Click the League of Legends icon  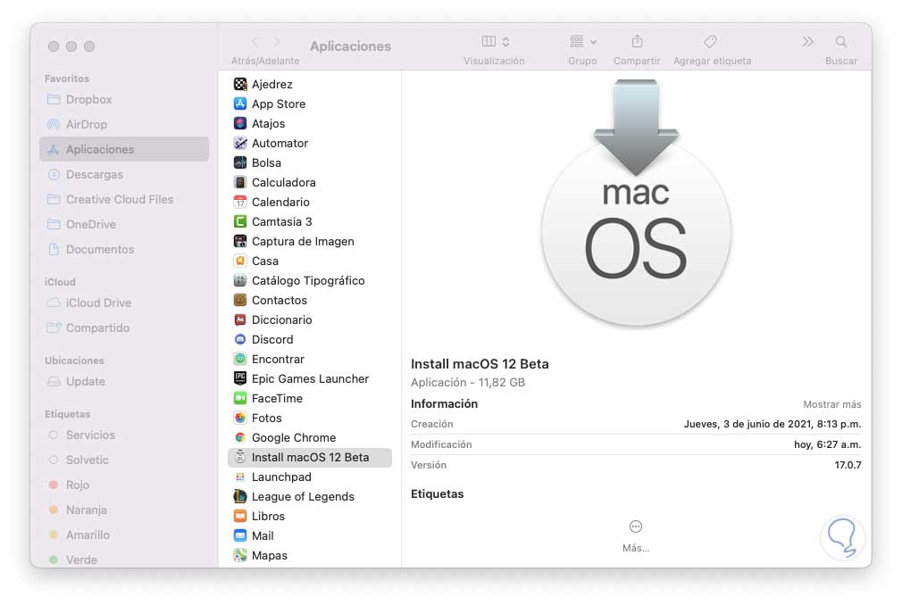[x=240, y=496]
